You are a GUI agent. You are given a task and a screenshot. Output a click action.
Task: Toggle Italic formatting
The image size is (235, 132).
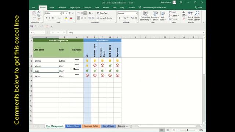(x=50, y=18)
